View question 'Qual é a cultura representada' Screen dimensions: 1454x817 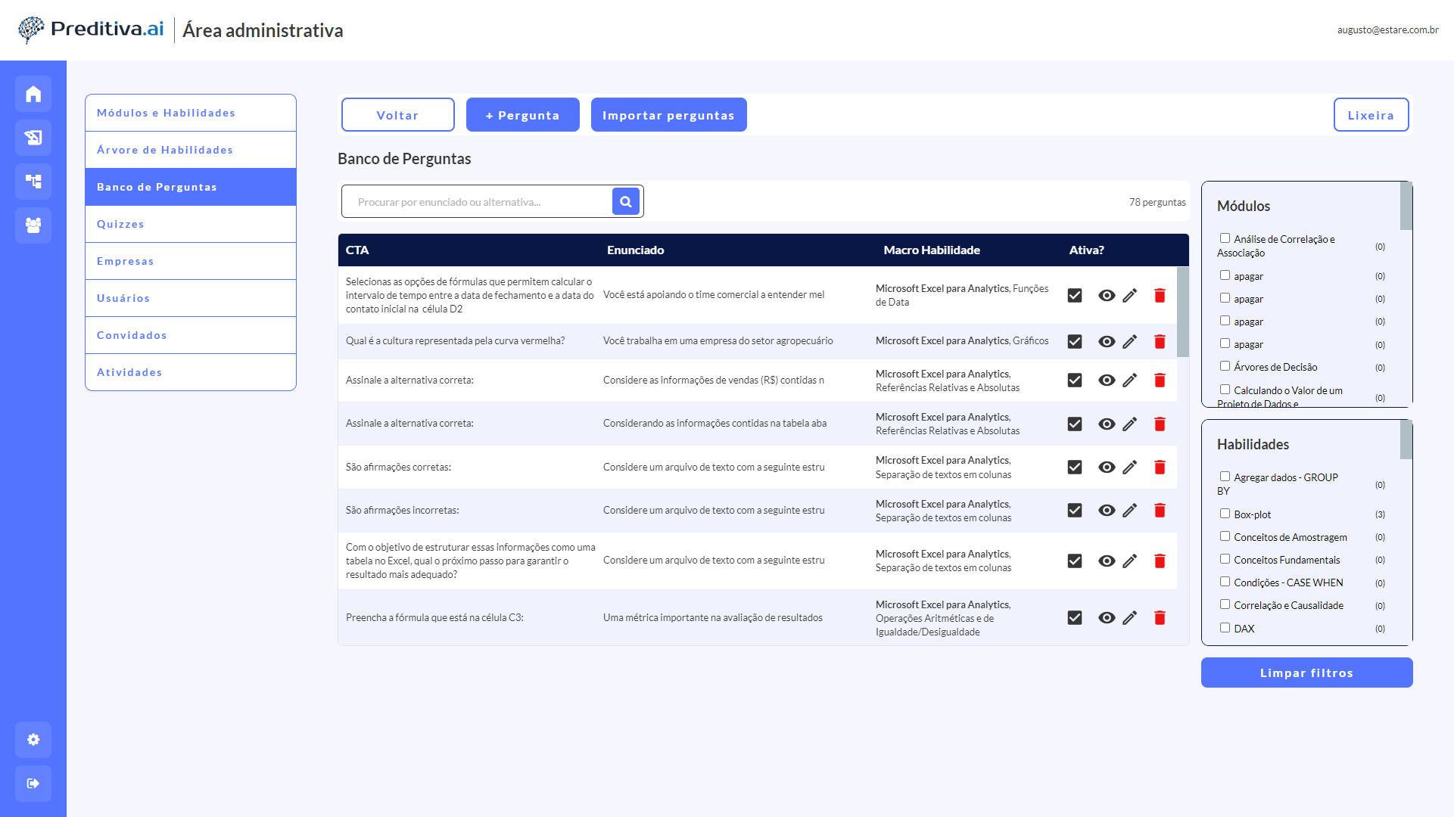(1107, 342)
